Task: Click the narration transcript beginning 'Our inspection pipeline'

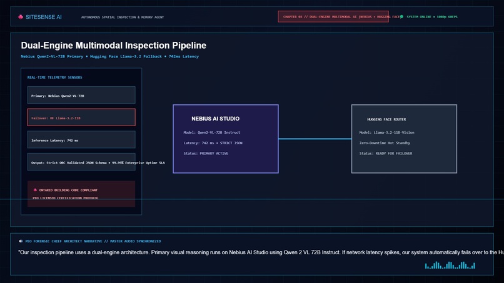Action: (261, 252)
